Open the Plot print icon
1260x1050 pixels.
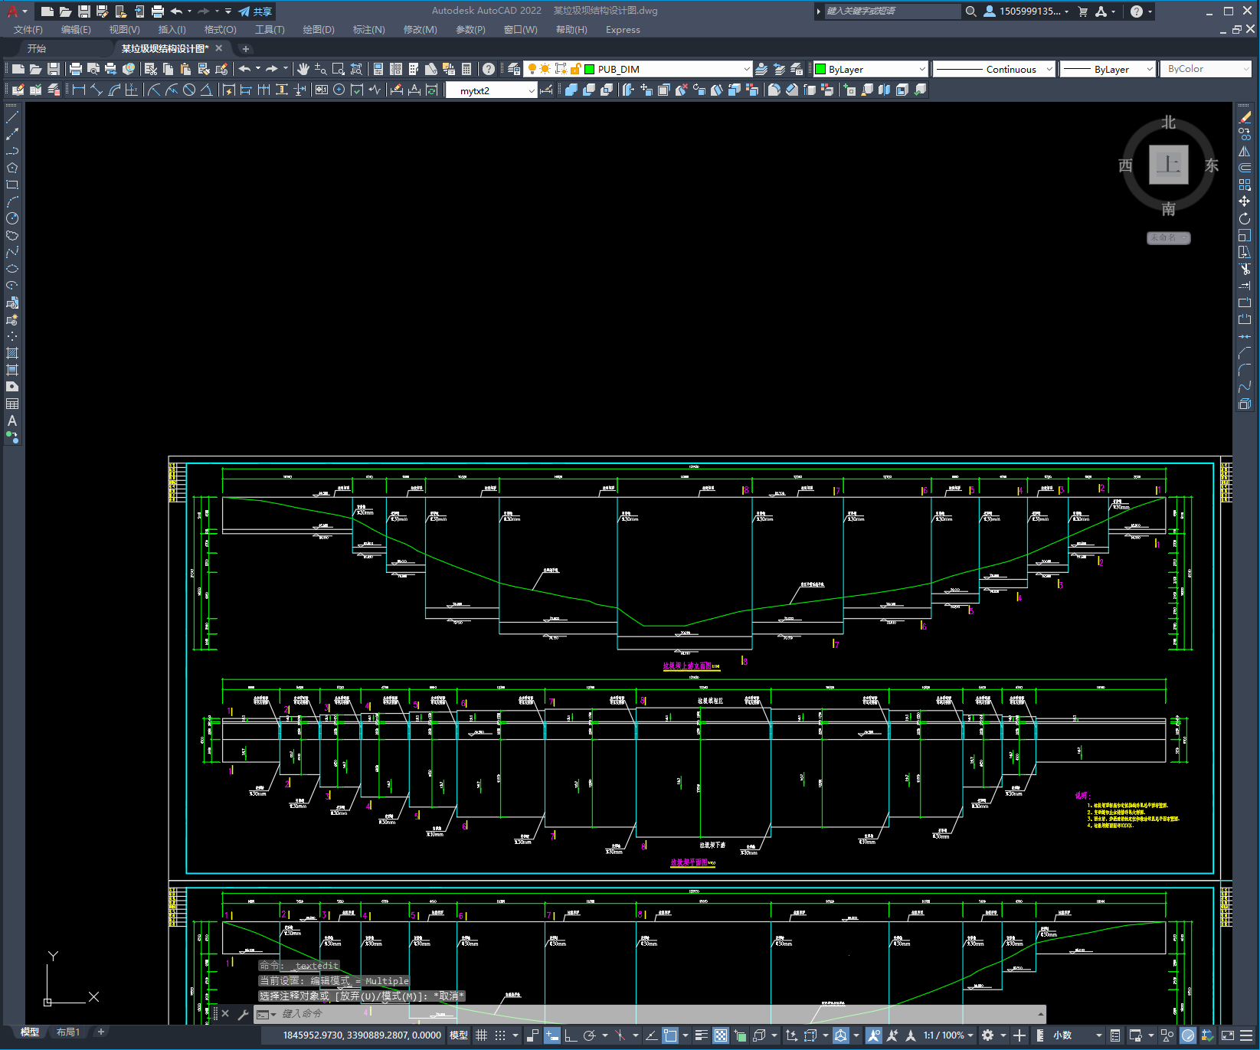(76, 69)
